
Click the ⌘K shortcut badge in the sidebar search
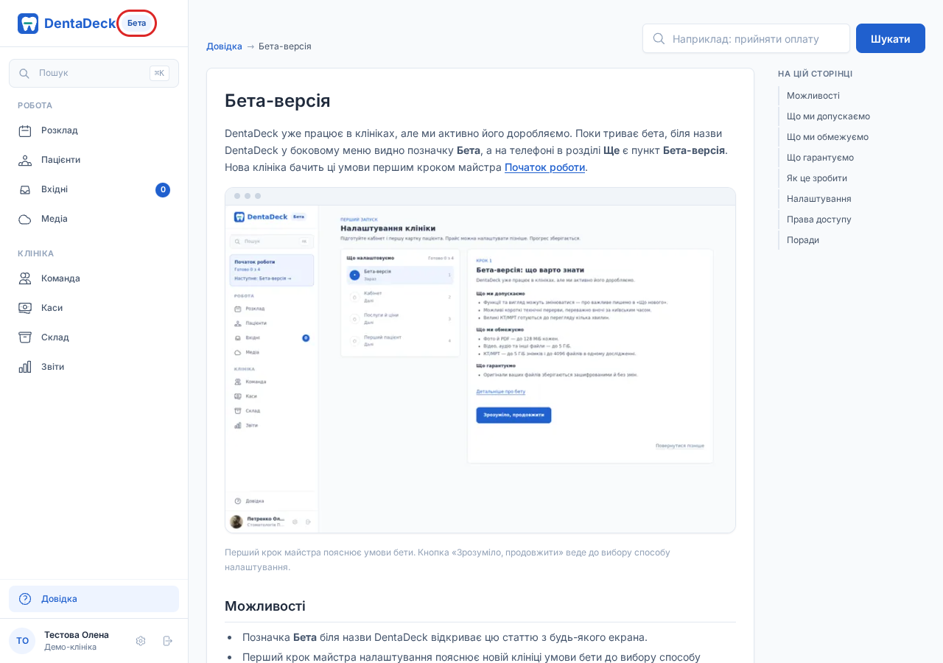pyautogui.click(x=159, y=73)
